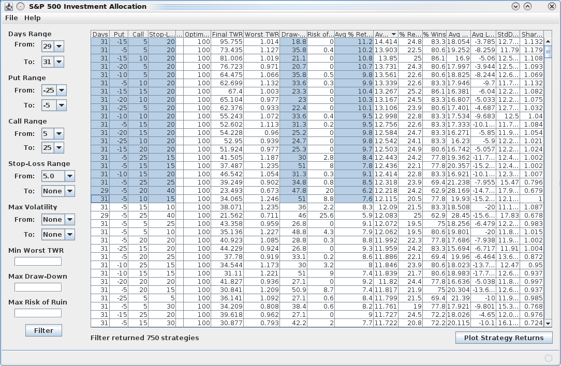Click the Stop-L... column header
This screenshot has width=561, height=366.
(x=161, y=34)
